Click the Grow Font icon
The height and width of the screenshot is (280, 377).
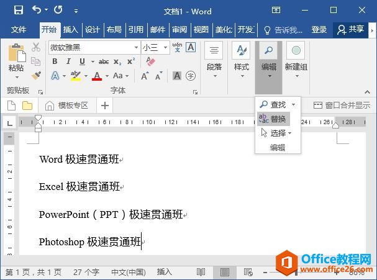[145, 76]
